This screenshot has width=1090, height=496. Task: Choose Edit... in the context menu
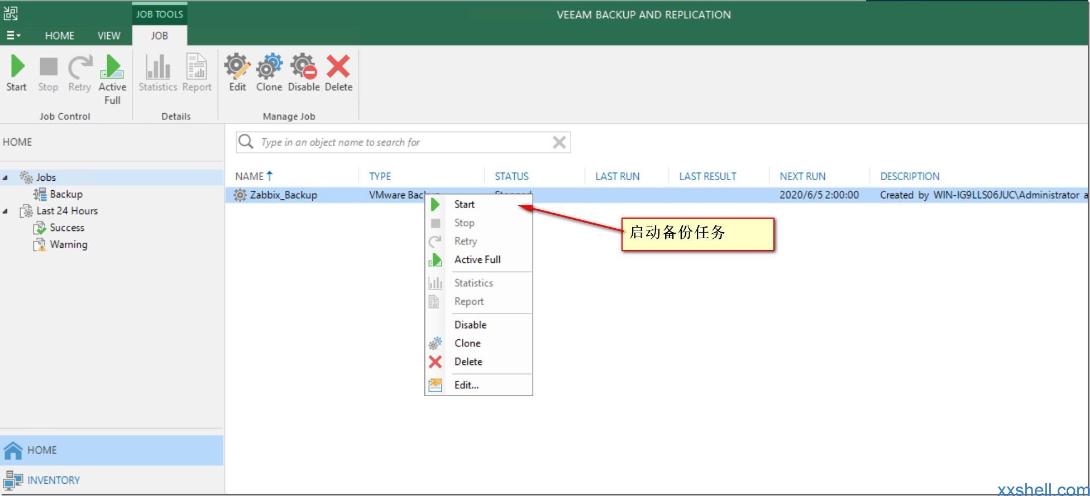pos(479,385)
